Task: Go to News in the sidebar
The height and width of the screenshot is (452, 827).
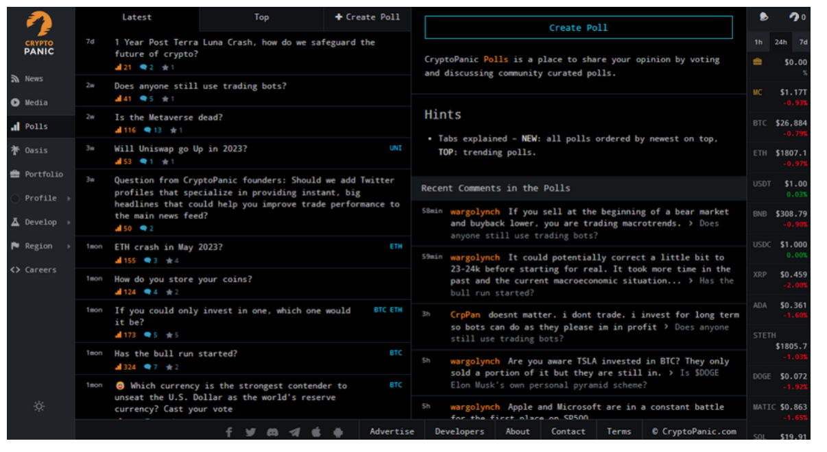Action: pos(34,79)
